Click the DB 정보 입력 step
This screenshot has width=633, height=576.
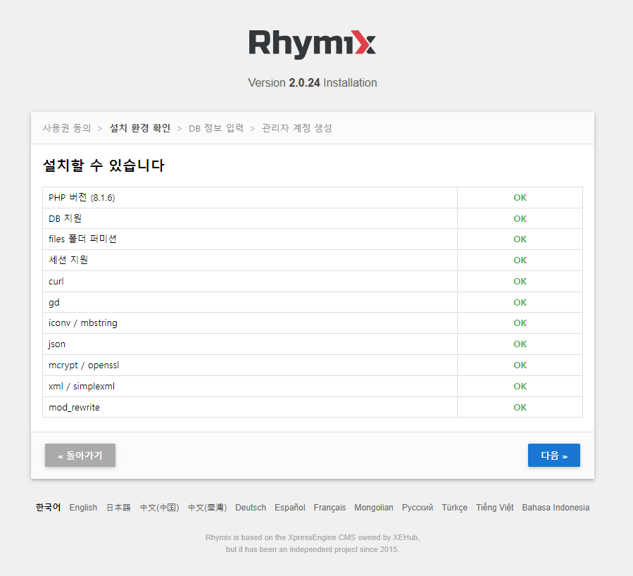tap(216, 128)
